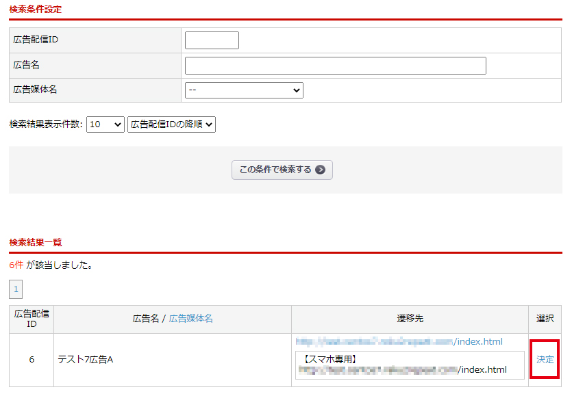Click 決定 for テスト7広告A
The height and width of the screenshot is (396, 572).
(545, 360)
